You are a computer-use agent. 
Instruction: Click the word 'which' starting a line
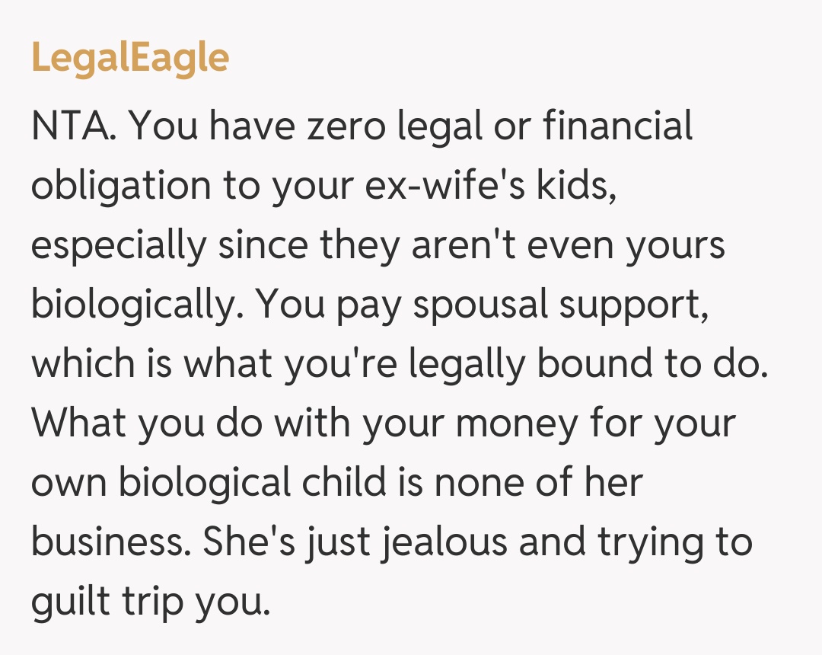[76, 364]
